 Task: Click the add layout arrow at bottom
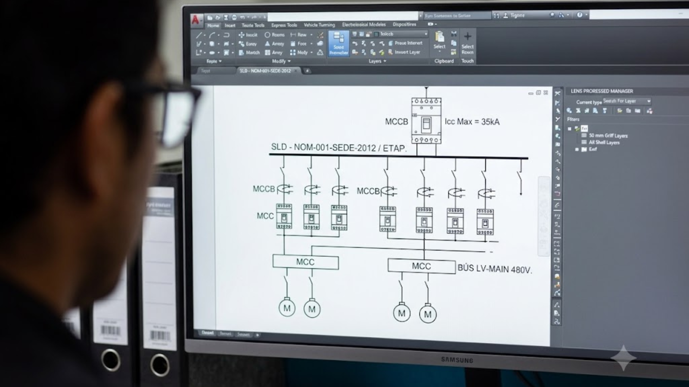point(258,335)
